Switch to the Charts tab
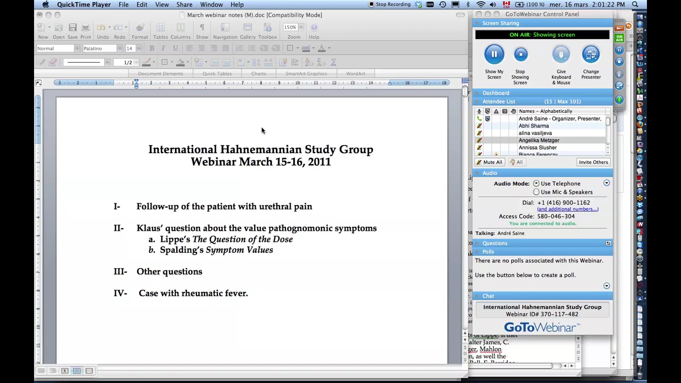 259,73
